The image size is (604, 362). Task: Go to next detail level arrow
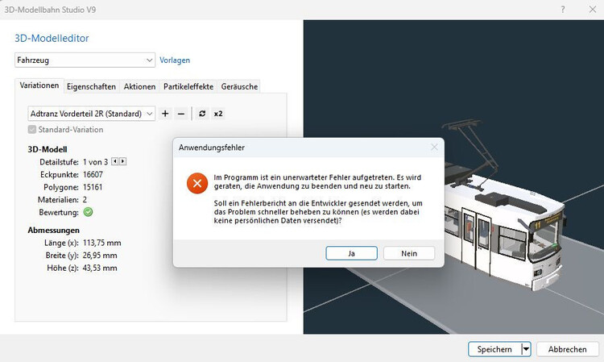(122, 161)
